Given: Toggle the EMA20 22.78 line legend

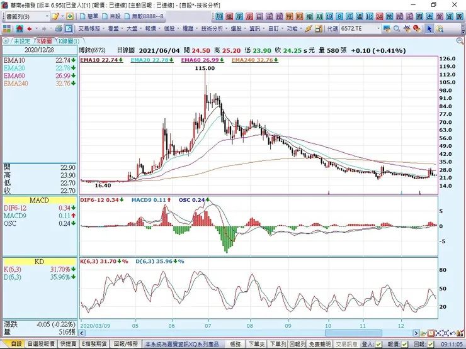Looking at the screenshot, I should [x=152, y=60].
